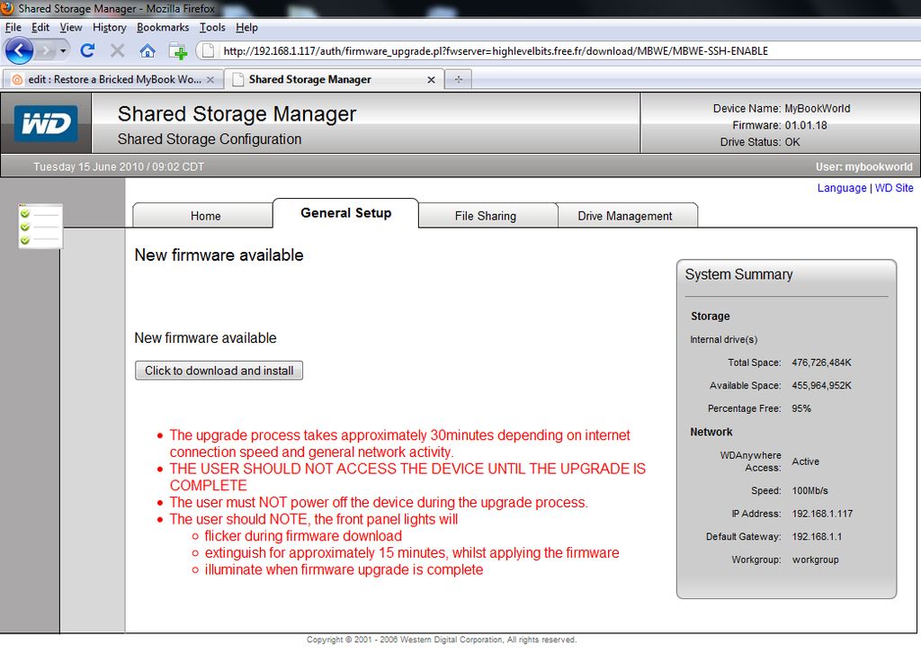Screen dimensions: 921x654
Task: Open the History menu
Action: [x=109, y=28]
